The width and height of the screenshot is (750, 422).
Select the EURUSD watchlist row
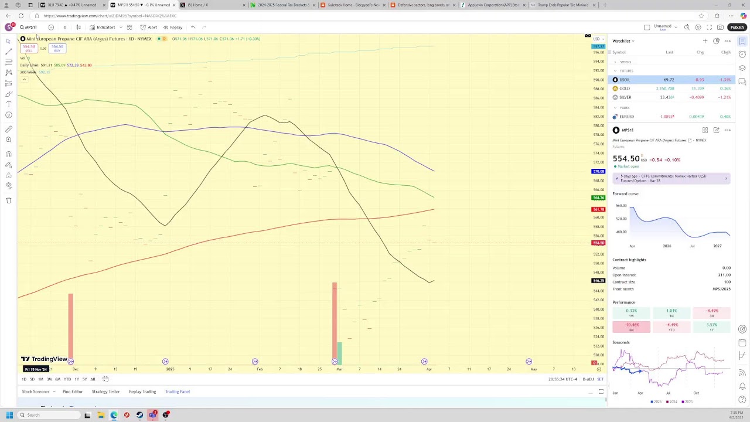click(x=671, y=117)
